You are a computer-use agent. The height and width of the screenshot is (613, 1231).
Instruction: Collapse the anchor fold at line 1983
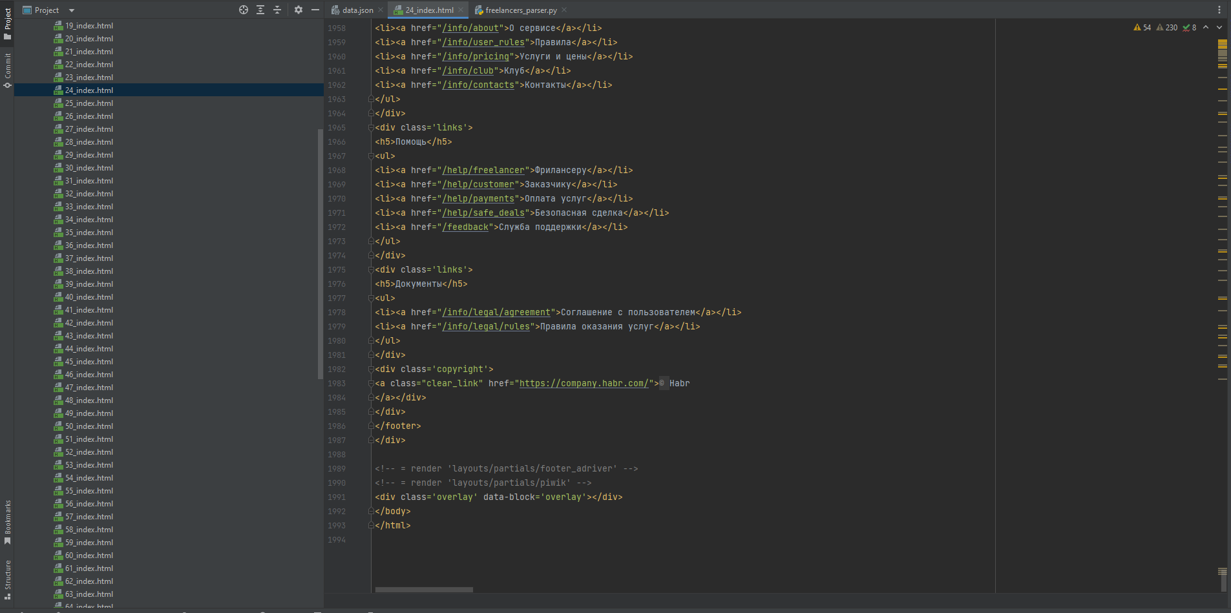pos(371,383)
